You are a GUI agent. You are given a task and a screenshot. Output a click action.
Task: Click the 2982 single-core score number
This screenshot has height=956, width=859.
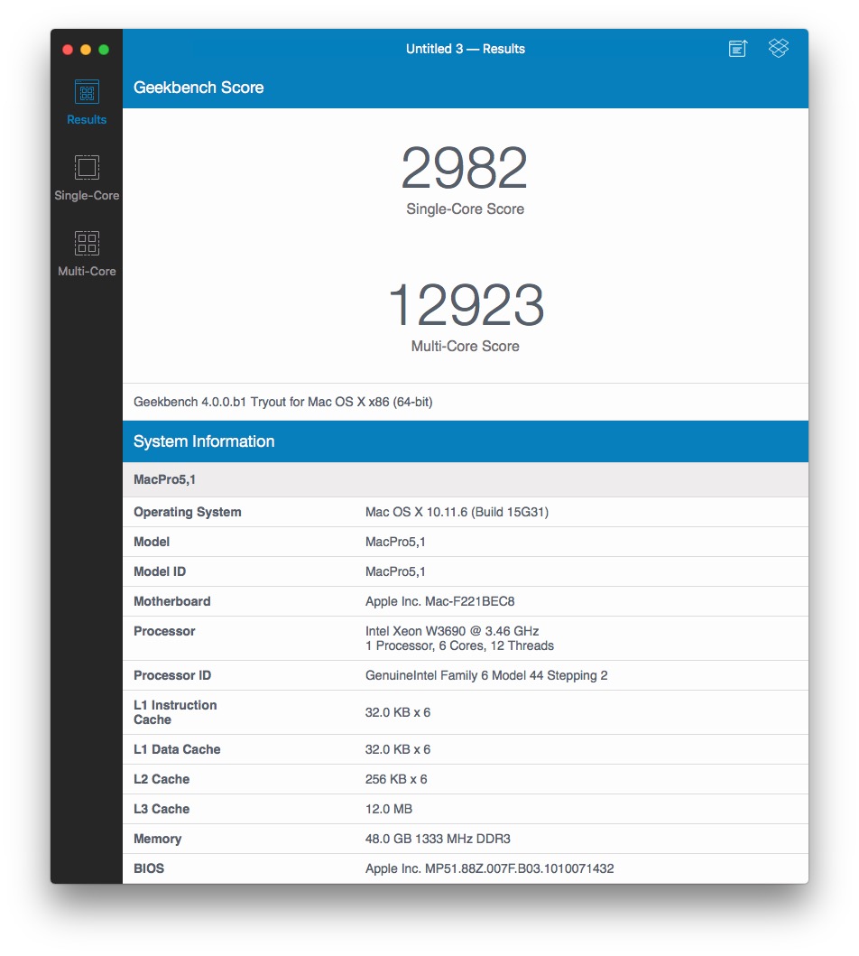point(464,168)
